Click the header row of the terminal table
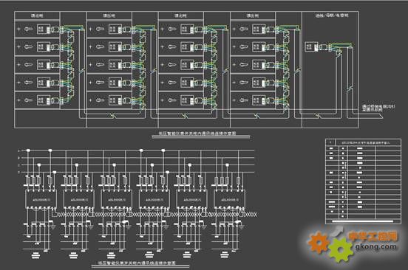Screen dimensions: 408x270 [363, 142]
